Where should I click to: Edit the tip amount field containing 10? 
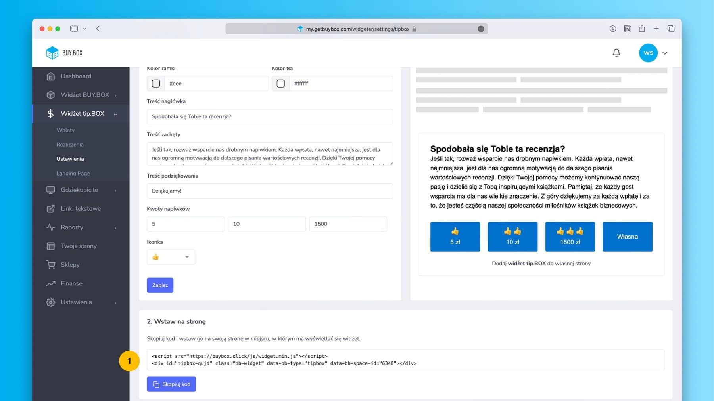tap(267, 224)
